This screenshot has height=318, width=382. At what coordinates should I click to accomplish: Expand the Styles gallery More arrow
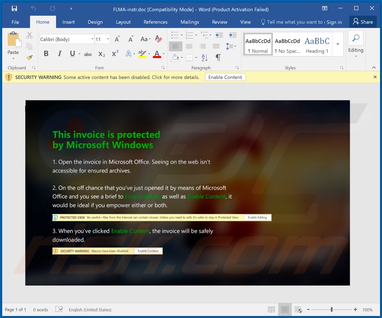click(338, 44)
